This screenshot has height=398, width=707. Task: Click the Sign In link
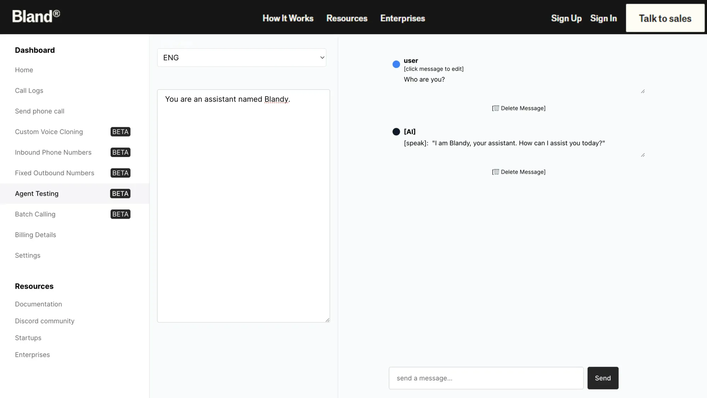(603, 18)
